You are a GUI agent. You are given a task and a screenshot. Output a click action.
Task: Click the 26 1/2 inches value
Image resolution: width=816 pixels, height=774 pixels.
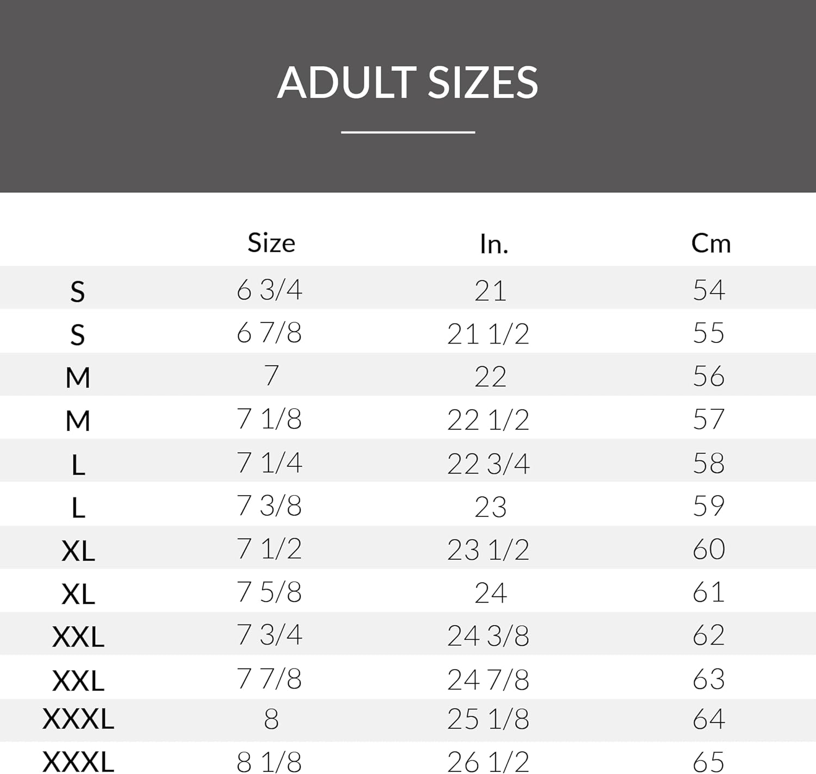pos(488,762)
